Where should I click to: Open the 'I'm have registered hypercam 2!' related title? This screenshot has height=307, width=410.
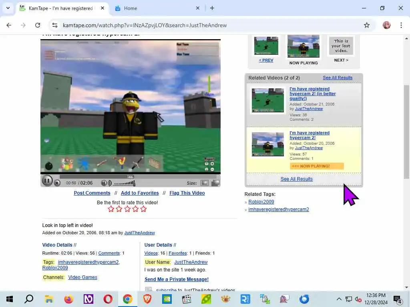pos(310,135)
